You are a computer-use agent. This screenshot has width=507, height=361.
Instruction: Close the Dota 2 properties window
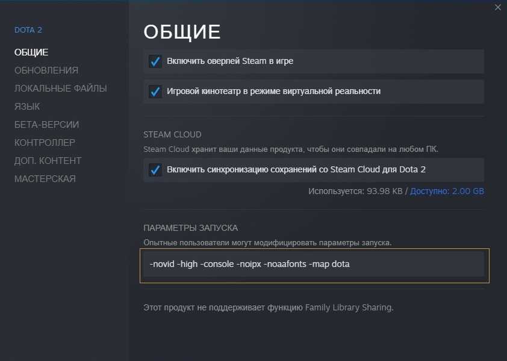(x=497, y=8)
